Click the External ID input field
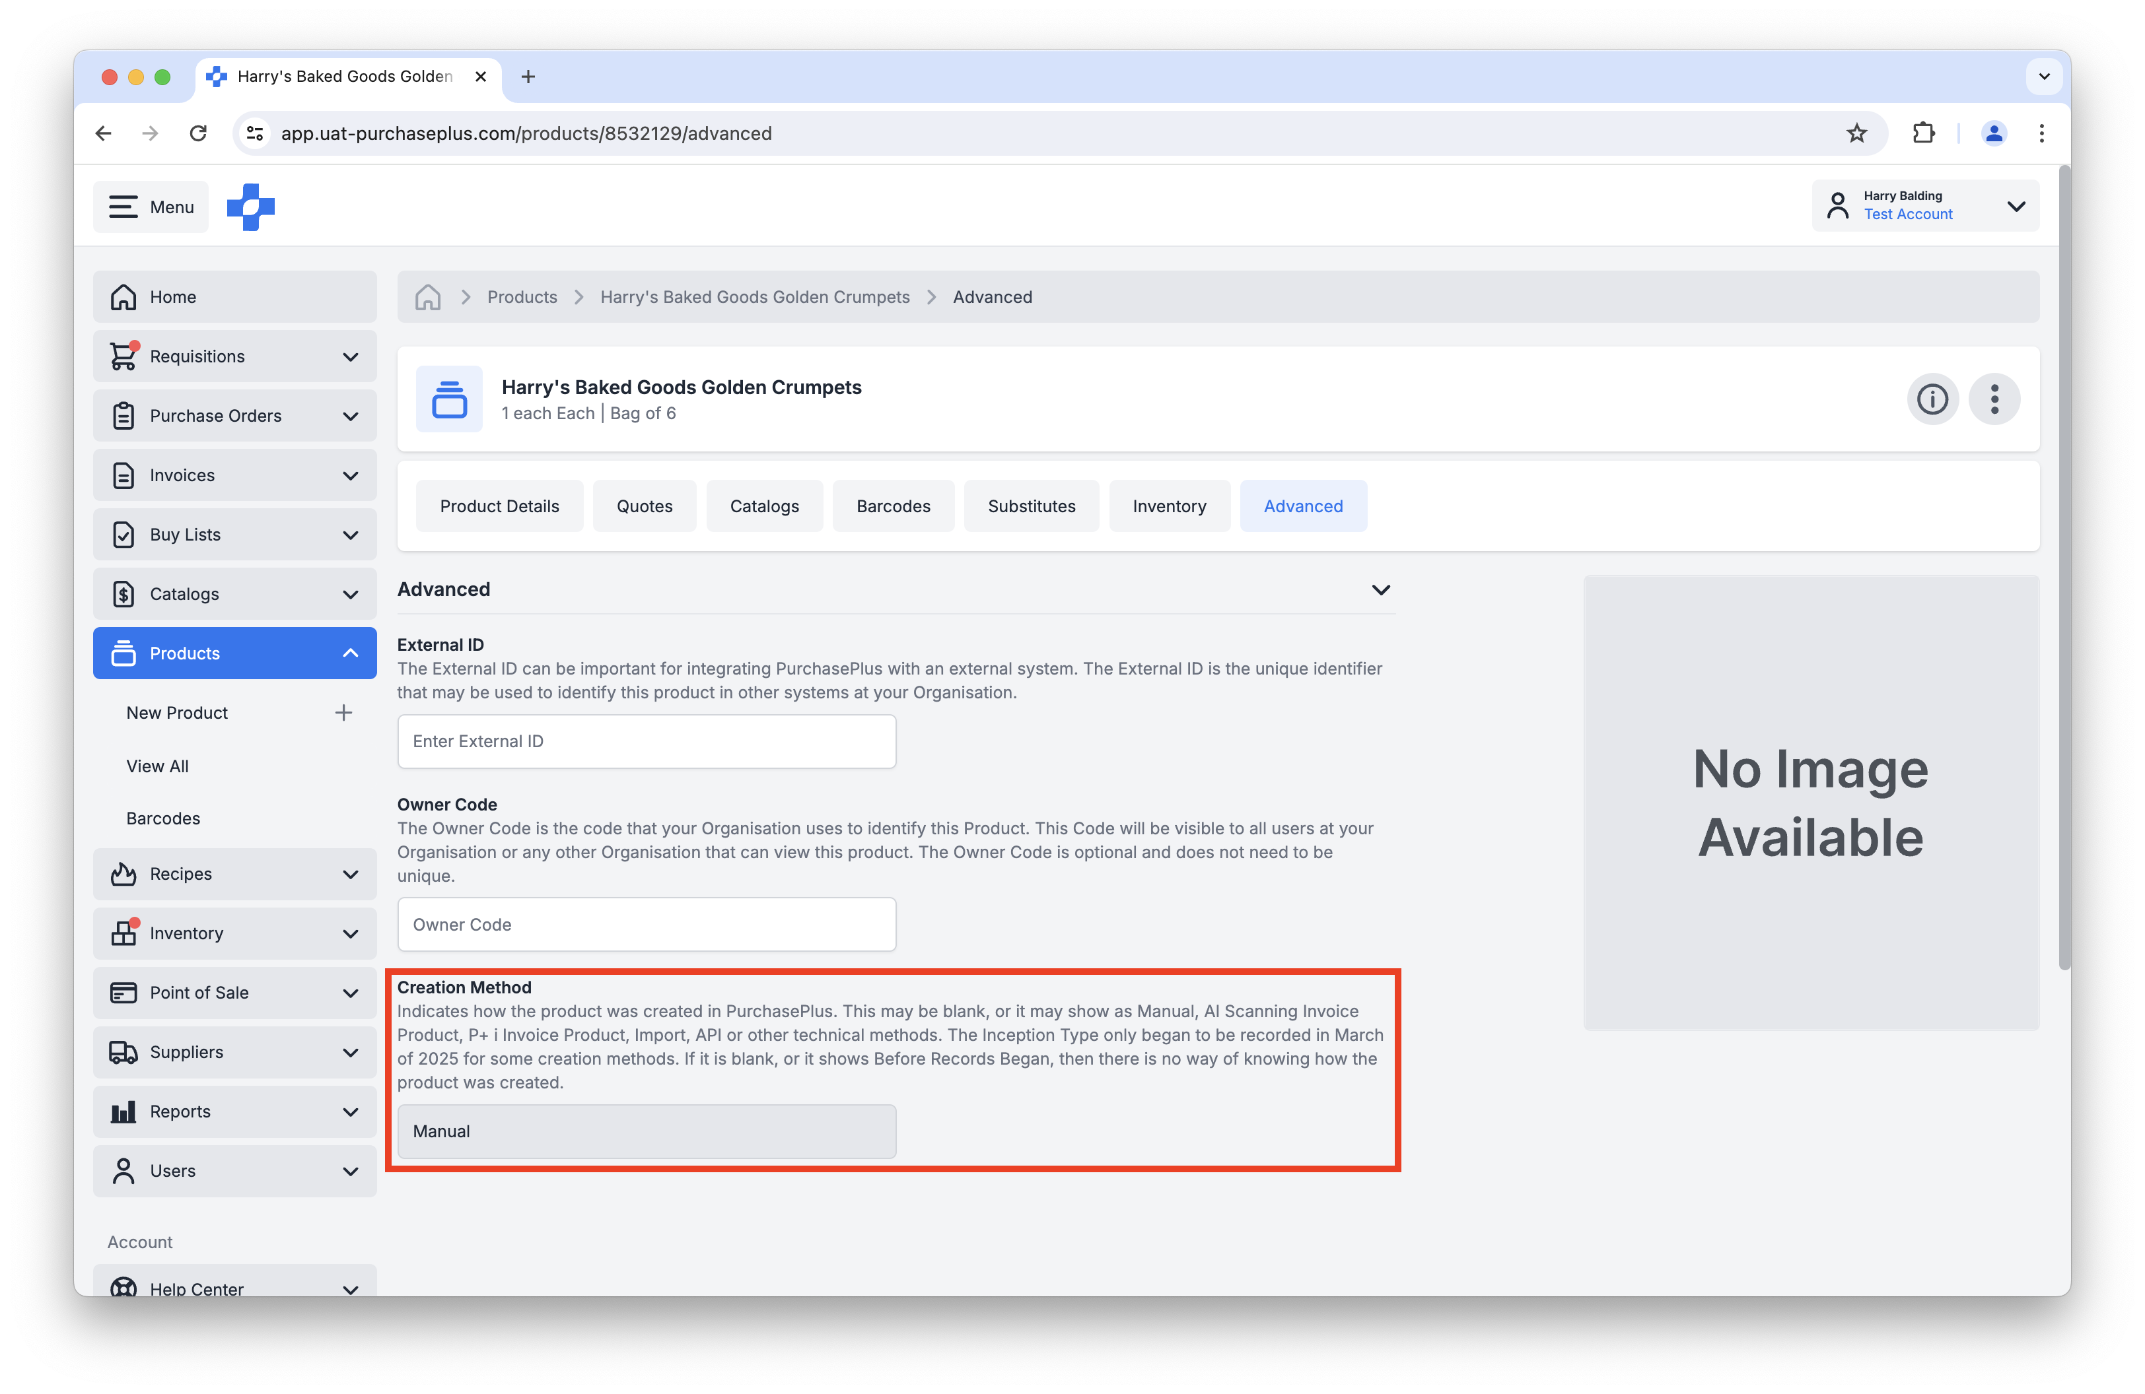 (x=646, y=742)
